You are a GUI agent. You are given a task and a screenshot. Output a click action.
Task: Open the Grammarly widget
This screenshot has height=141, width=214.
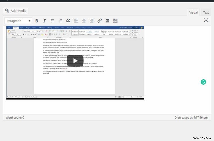203,82
